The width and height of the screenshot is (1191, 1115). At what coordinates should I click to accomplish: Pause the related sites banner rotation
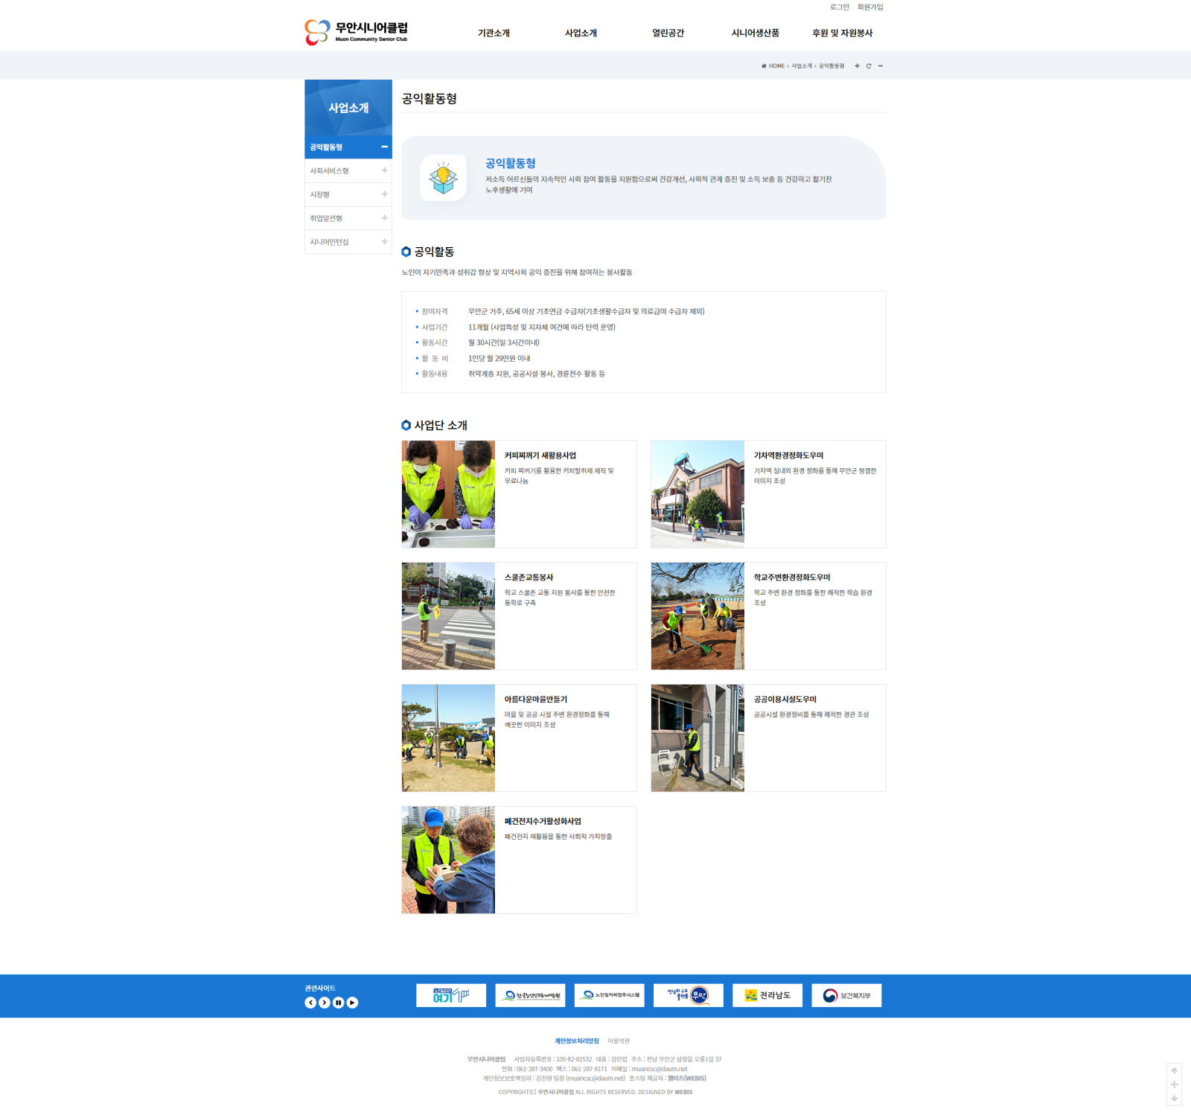click(339, 1003)
